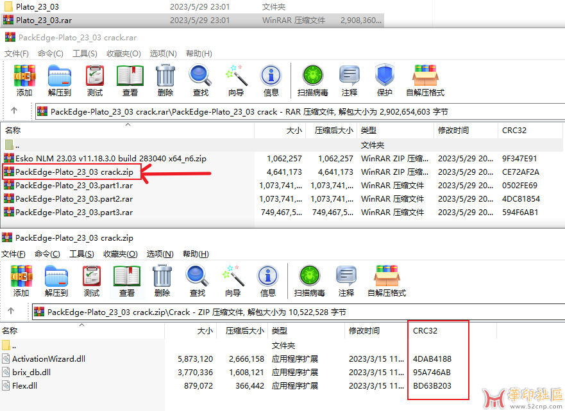This screenshot has height=411, width=565.
Task: Click 查看 icon in crack.zip window
Action: click(127, 276)
